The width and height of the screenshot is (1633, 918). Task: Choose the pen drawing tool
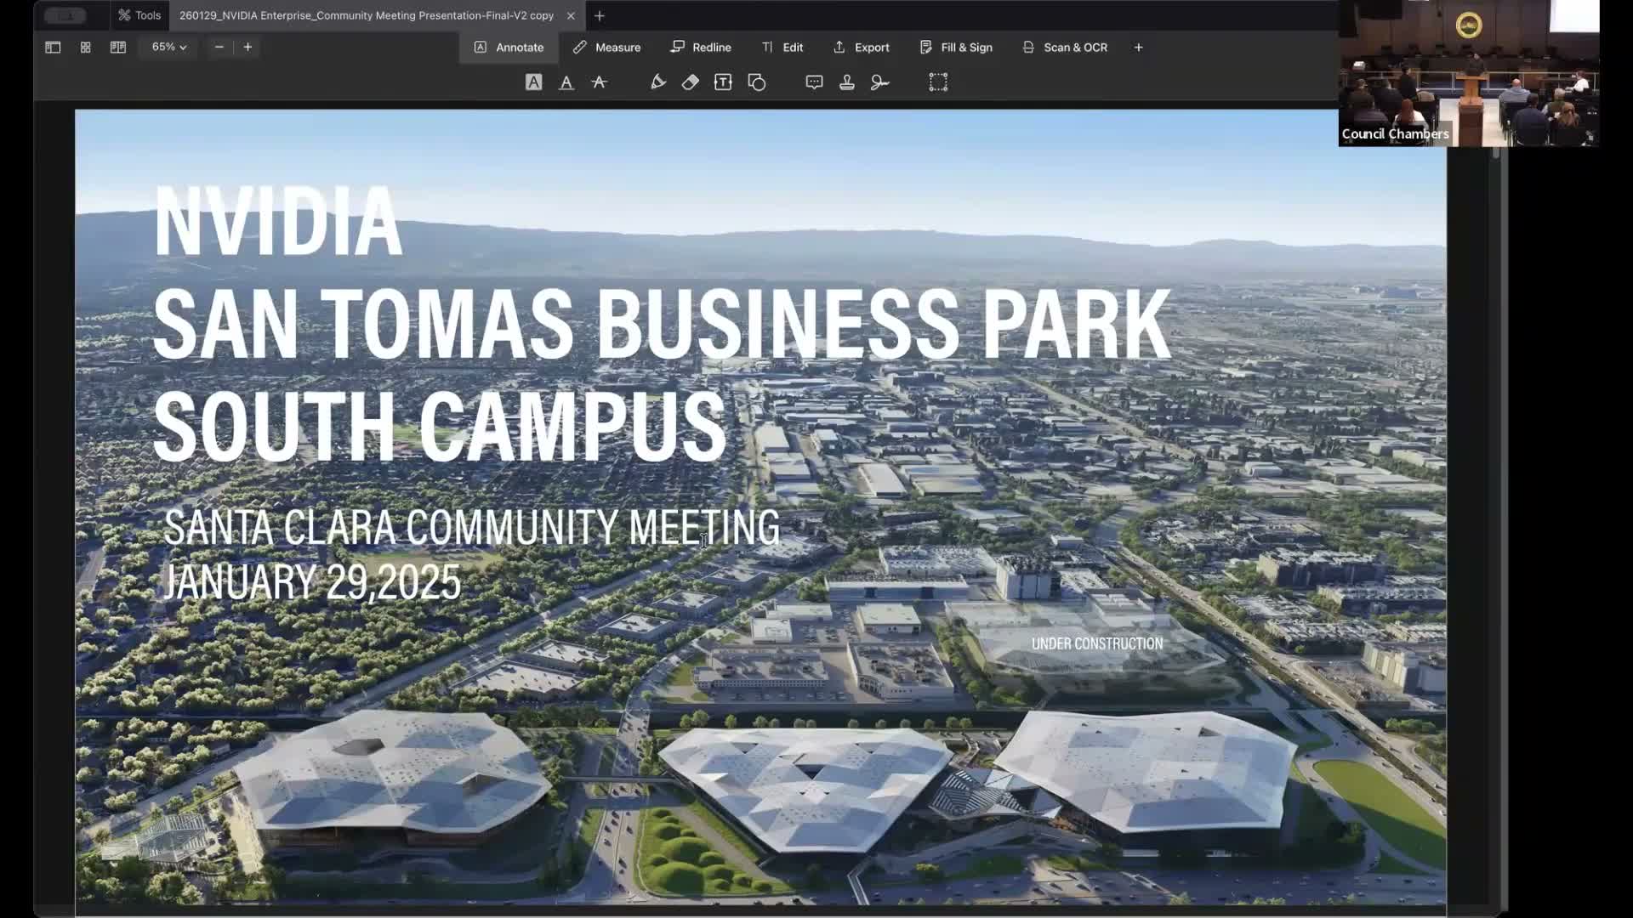tap(657, 82)
